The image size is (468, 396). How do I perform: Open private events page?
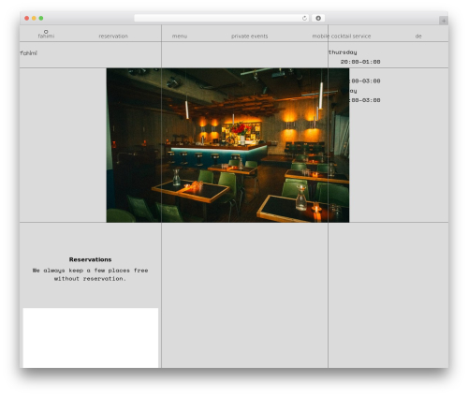coord(250,37)
